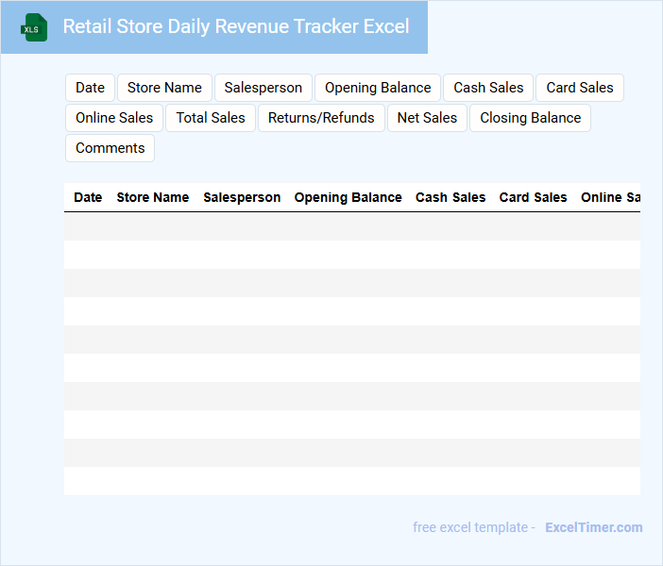Select the Card Sales tag
Screen dimensions: 663x566
click(580, 88)
